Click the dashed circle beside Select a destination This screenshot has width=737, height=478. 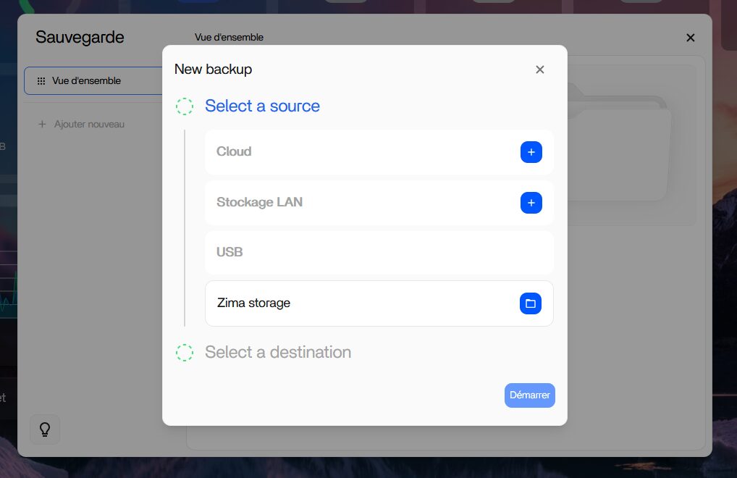point(185,353)
